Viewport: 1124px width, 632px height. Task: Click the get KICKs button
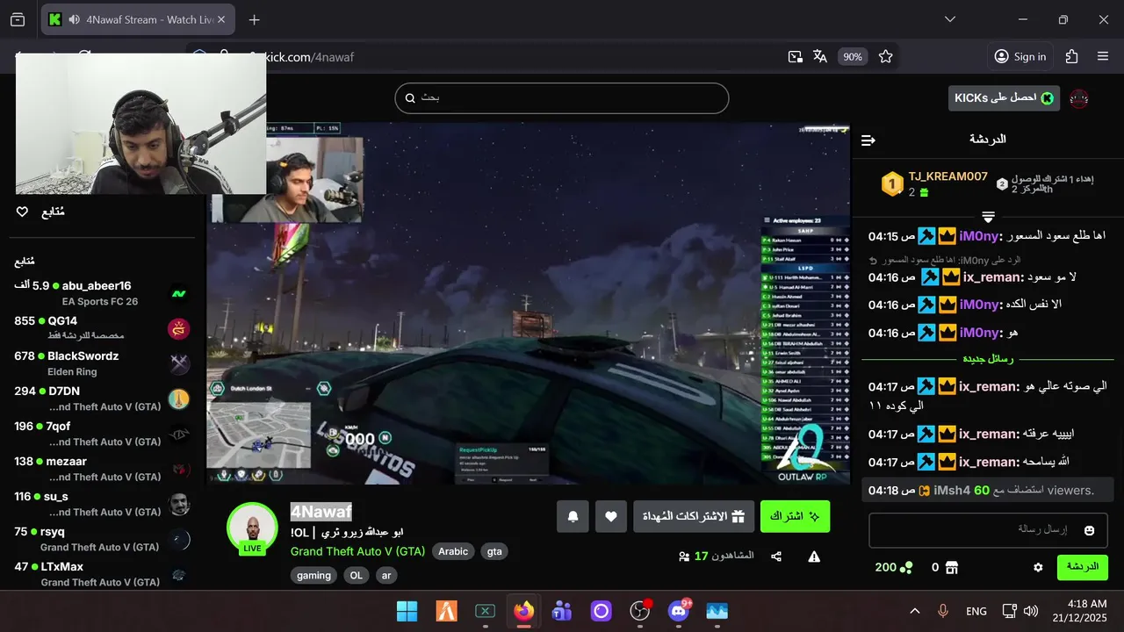tap(1004, 98)
